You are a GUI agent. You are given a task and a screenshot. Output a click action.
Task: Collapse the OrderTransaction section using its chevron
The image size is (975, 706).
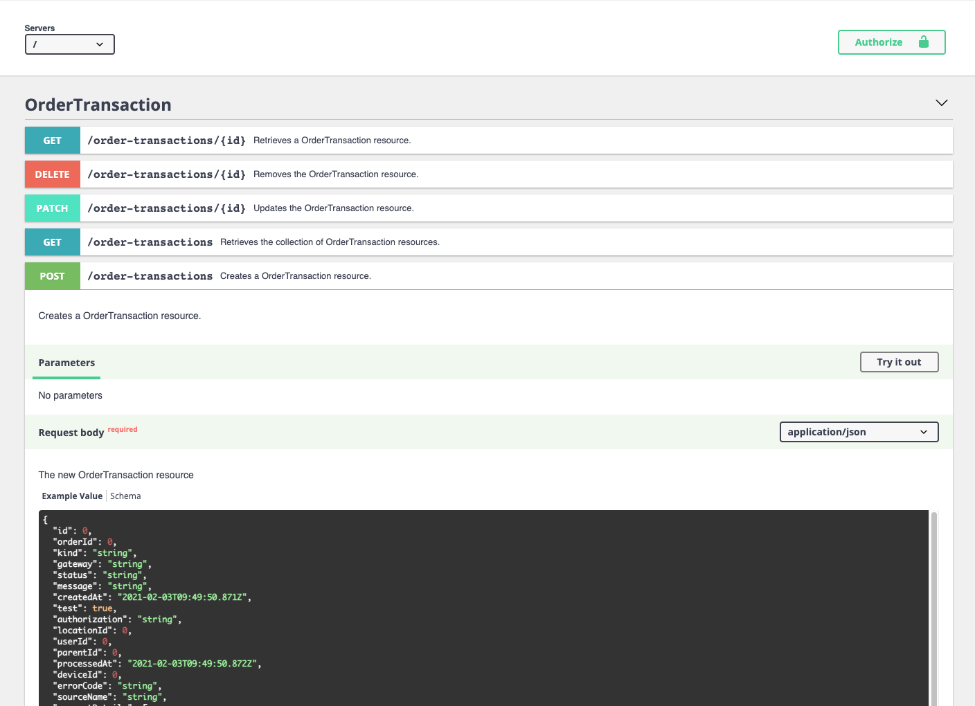pos(941,102)
